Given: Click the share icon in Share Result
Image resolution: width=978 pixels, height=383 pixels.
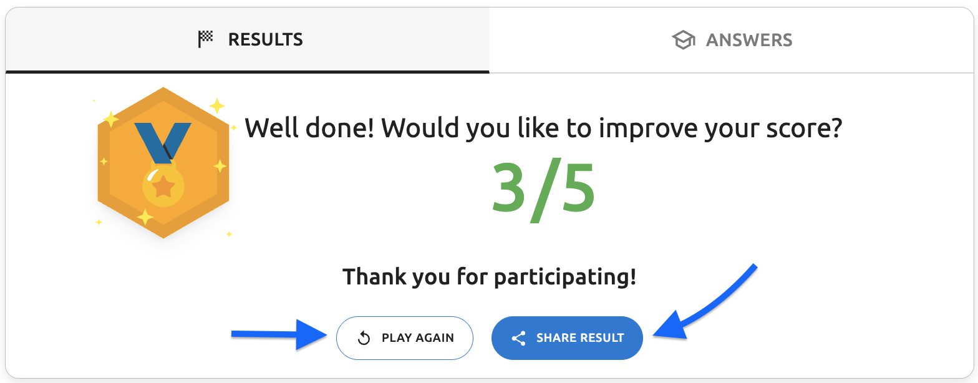Looking at the screenshot, I should pos(518,338).
